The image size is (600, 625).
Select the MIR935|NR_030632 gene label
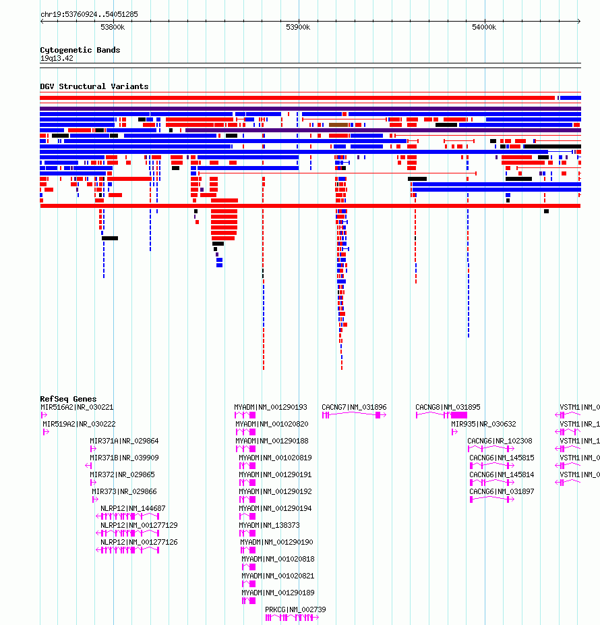pyautogui.click(x=483, y=424)
